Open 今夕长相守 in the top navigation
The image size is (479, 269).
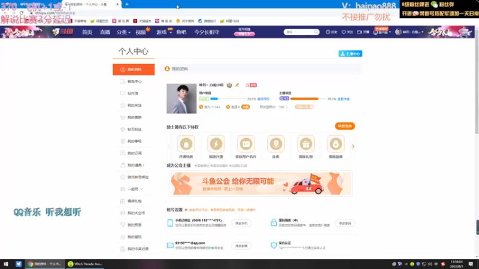(x=207, y=32)
